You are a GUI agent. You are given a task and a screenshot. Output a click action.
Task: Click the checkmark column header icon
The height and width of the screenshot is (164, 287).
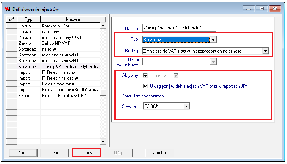(x=11, y=19)
